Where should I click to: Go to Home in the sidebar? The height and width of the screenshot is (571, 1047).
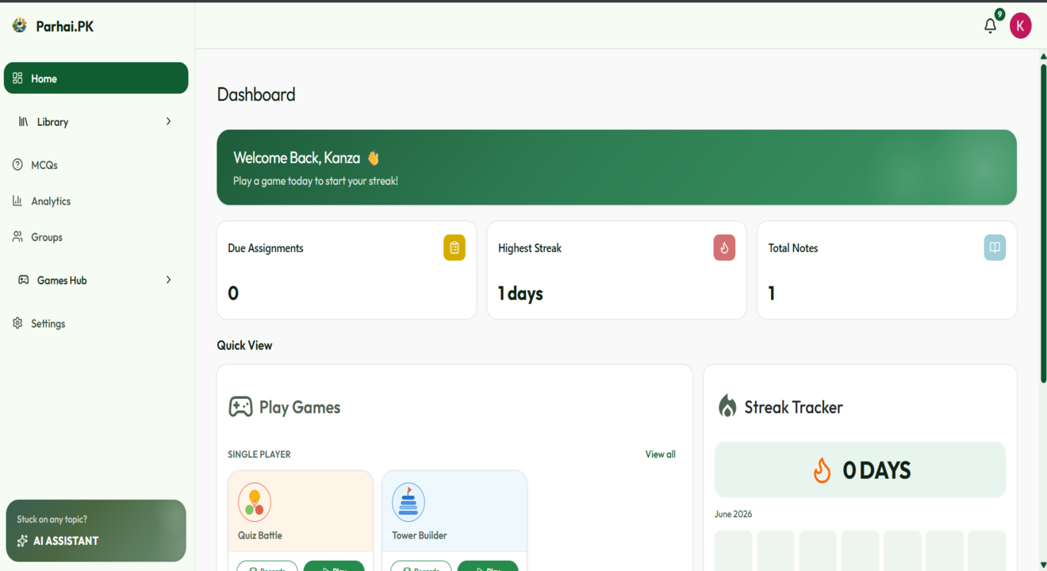(x=96, y=79)
